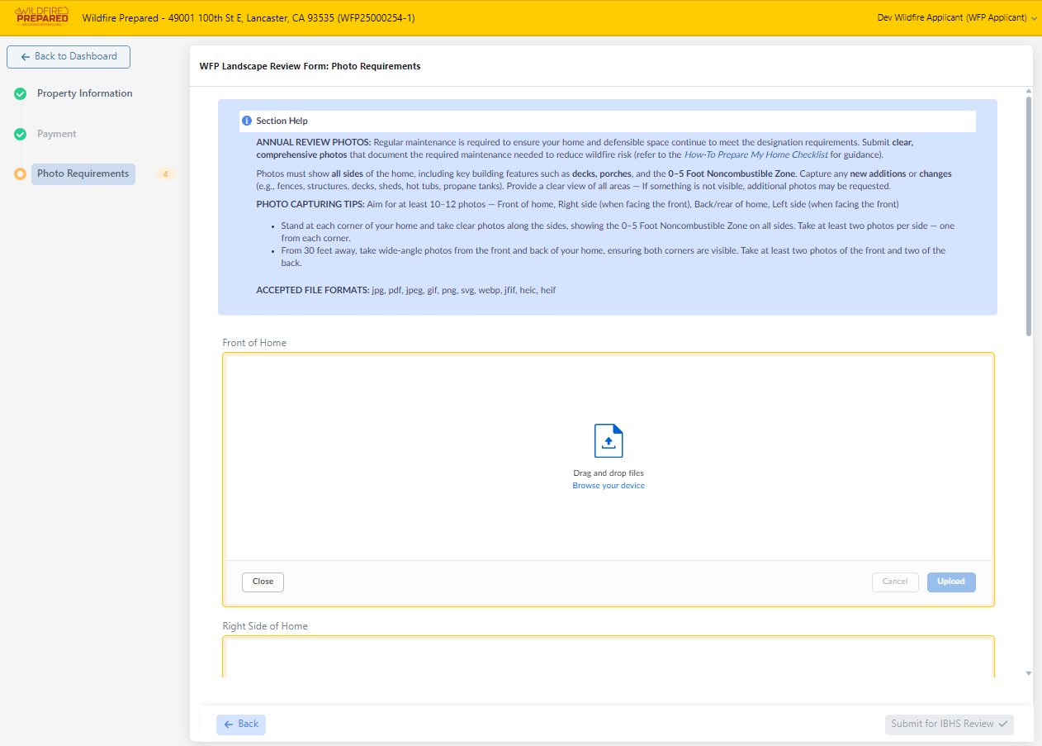Click the upload file icon
Viewport: 1042px width, 746px height.
pyautogui.click(x=609, y=440)
